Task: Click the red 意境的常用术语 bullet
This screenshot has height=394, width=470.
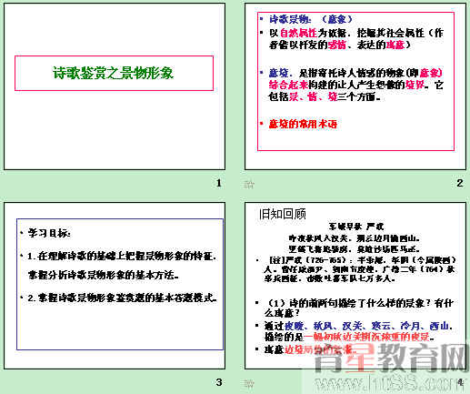Action: (x=303, y=124)
